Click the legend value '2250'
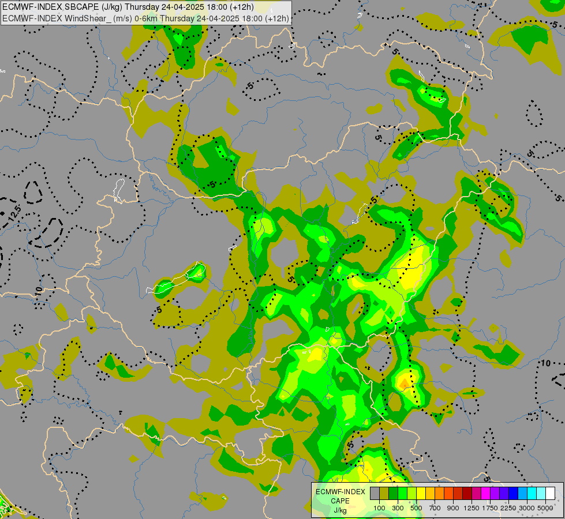The image size is (565, 519). 509,508
